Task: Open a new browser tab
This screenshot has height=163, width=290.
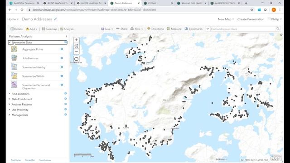Action: tap(246, 3)
